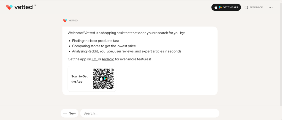Click the Apple icon in header app button
Screen dimensions: 282x120
tap(216, 7)
